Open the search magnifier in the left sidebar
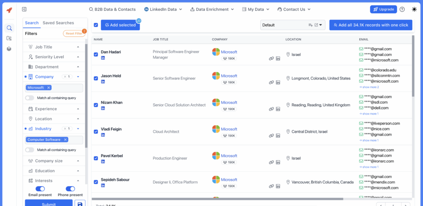The image size is (423, 206). [9, 28]
